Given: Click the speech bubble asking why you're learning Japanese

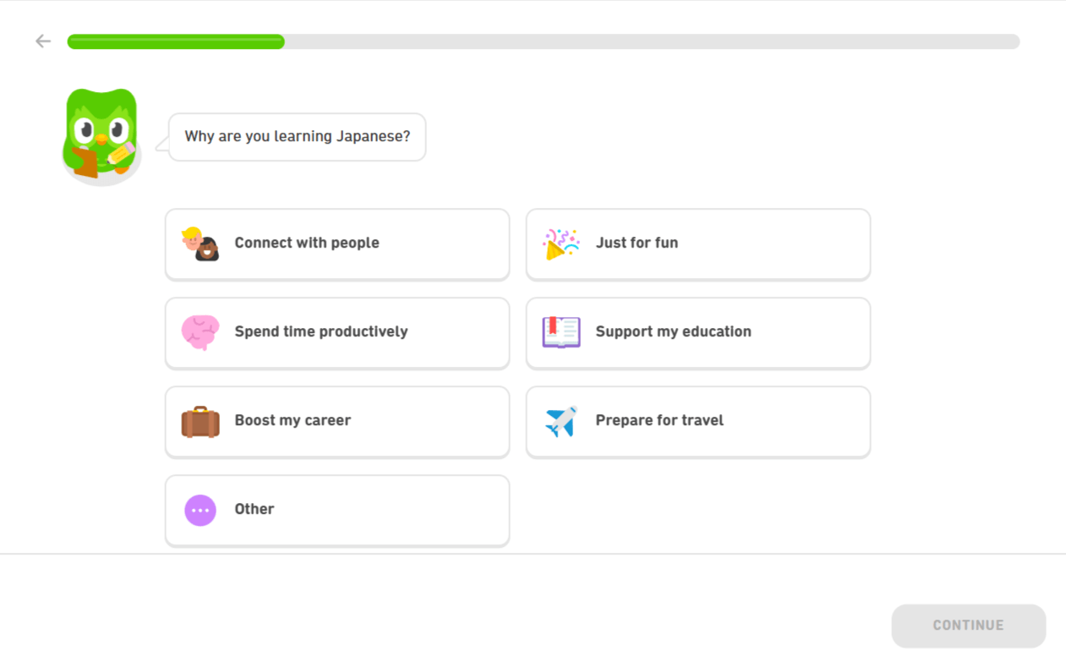Looking at the screenshot, I should 297,136.
